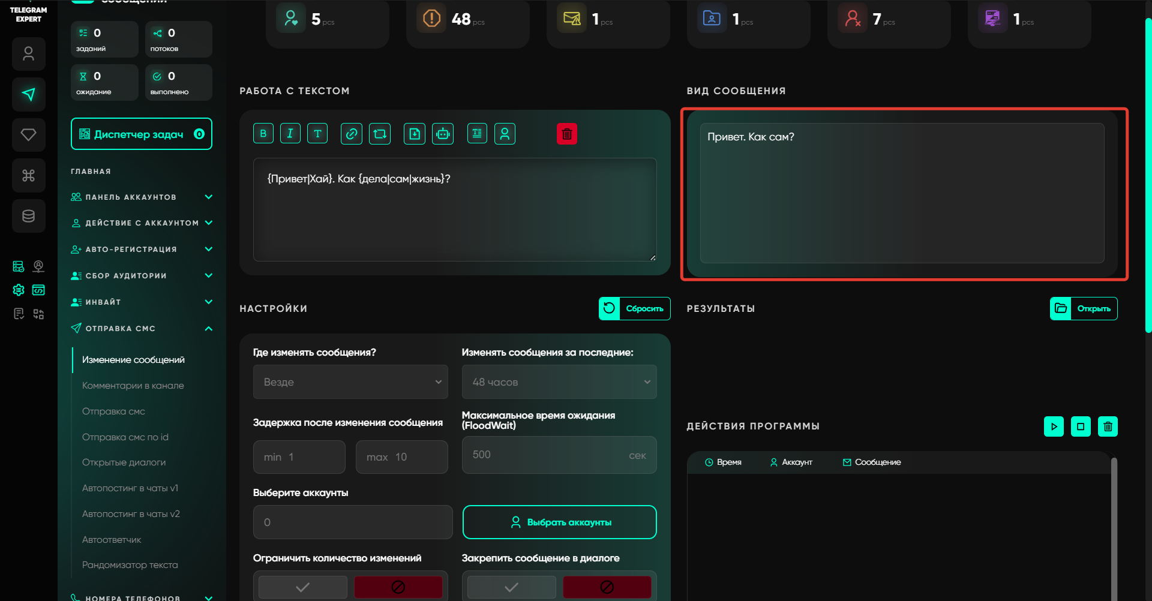Select 'Автоответчик' in the sidebar menu

tap(112, 540)
